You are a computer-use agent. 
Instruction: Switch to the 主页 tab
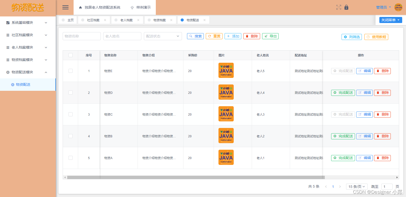point(67,20)
